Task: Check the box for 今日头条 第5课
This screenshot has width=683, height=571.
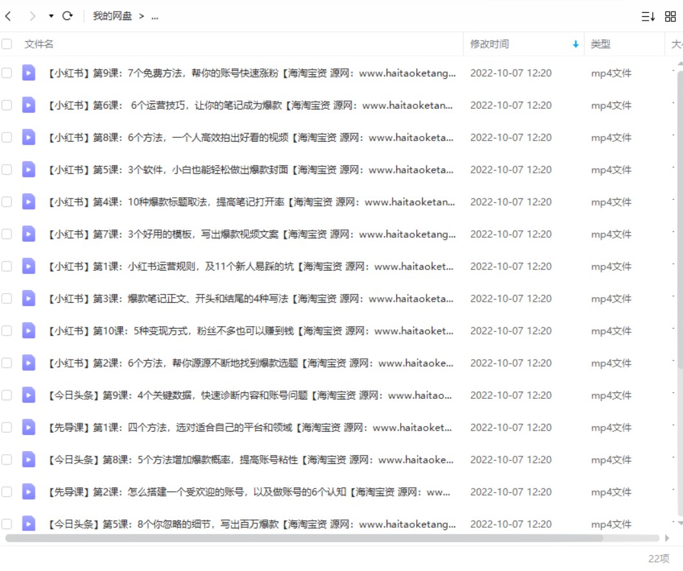Action: [6, 524]
